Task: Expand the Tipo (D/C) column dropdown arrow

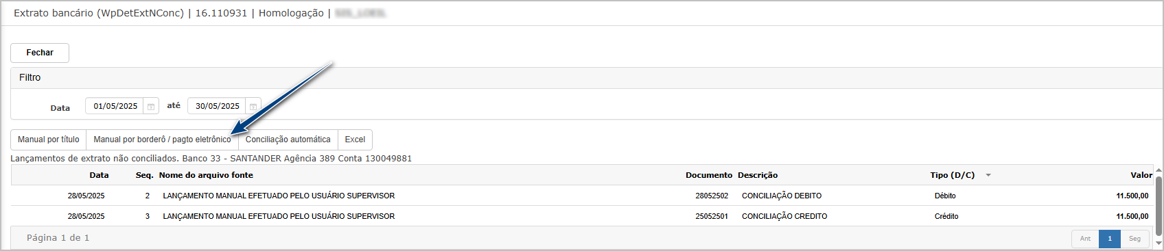Action: [988, 175]
